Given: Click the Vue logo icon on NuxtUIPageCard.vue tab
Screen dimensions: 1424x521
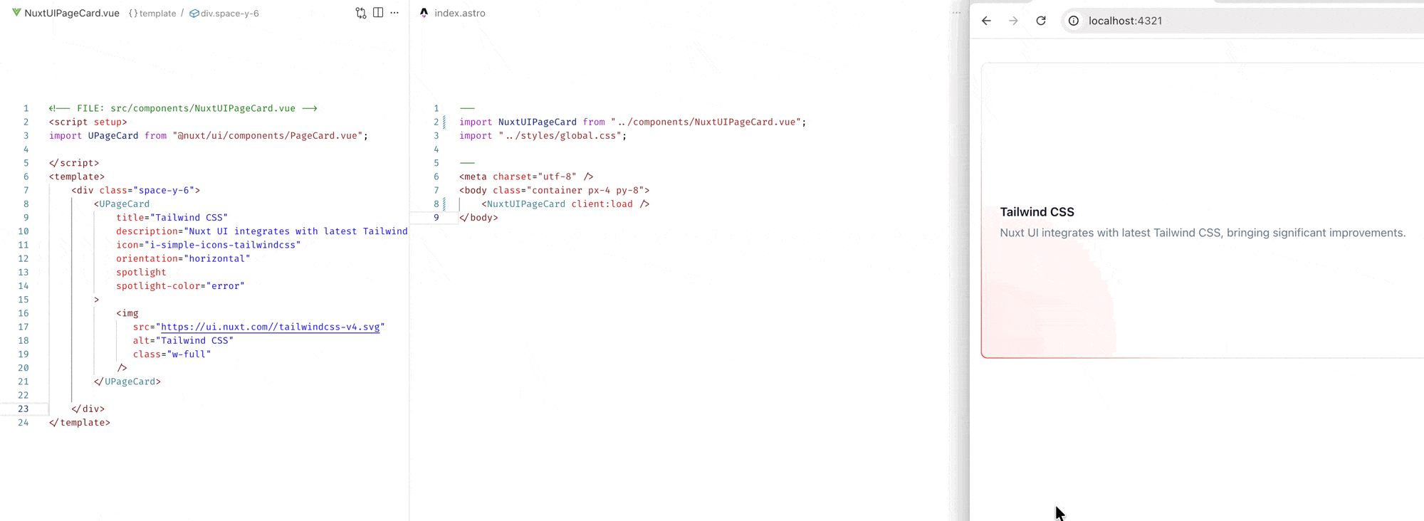Looking at the screenshot, I should [x=16, y=13].
